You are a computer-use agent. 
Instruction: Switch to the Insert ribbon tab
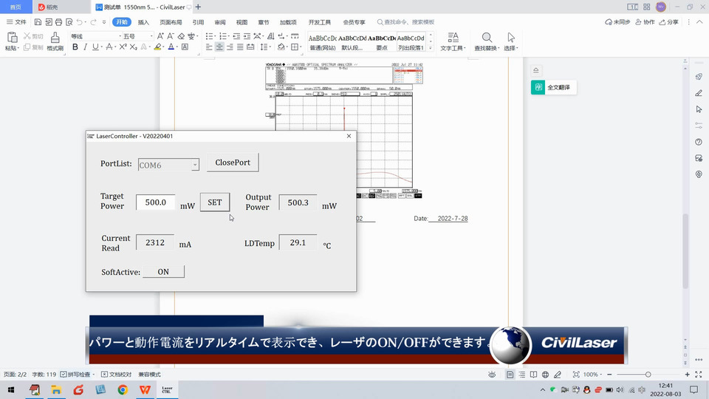click(143, 21)
